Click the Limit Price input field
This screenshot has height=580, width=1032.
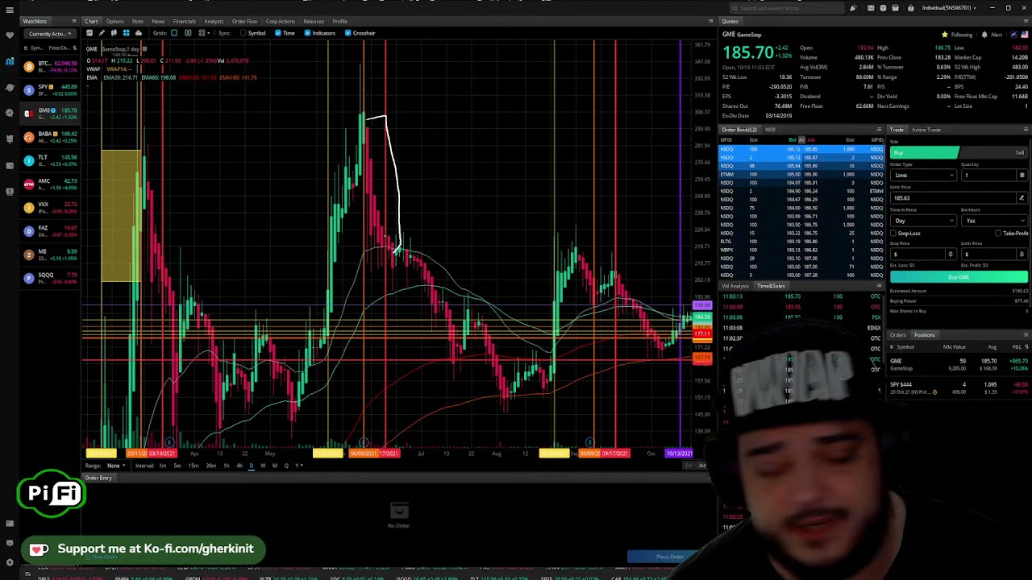point(953,198)
